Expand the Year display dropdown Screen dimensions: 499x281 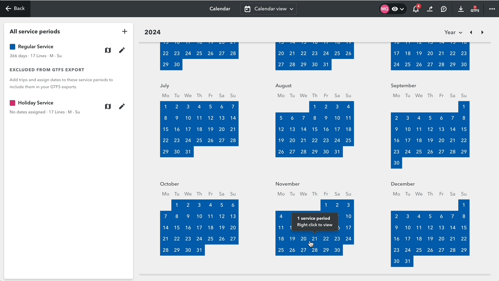click(x=453, y=32)
